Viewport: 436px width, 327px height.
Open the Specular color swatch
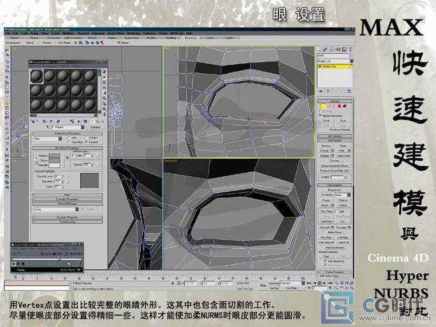pyautogui.click(x=54, y=165)
